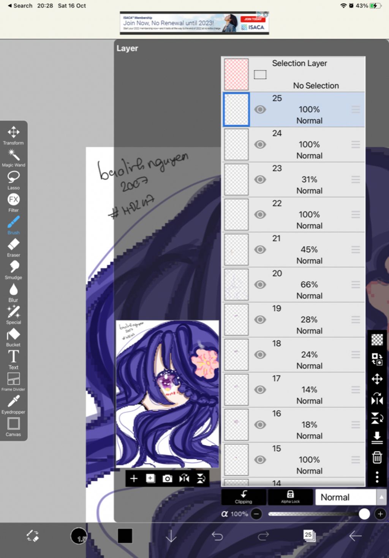Select the Frame Divider tool
Image resolution: width=389 pixels, height=558 pixels.
pos(13,382)
